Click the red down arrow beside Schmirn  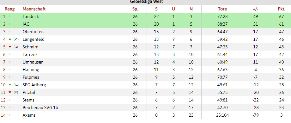[10, 47]
